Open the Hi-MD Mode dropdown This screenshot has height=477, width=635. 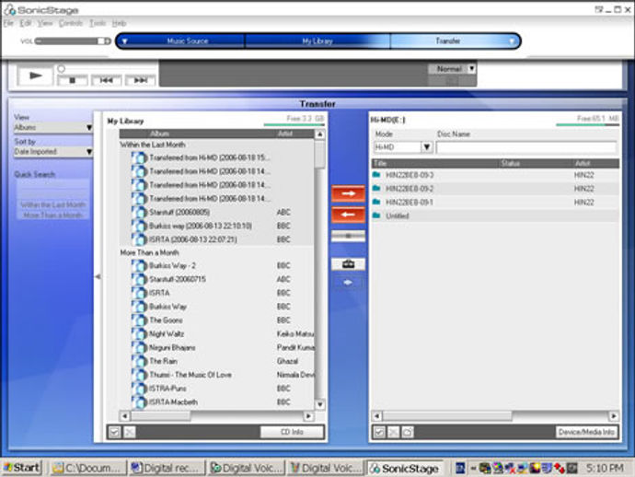pyautogui.click(x=426, y=147)
